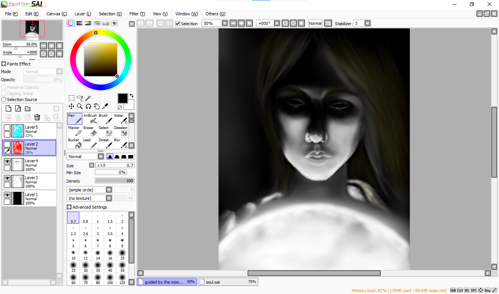The image size is (499, 294).
Task: Select the move layer tool
Action: point(72,106)
